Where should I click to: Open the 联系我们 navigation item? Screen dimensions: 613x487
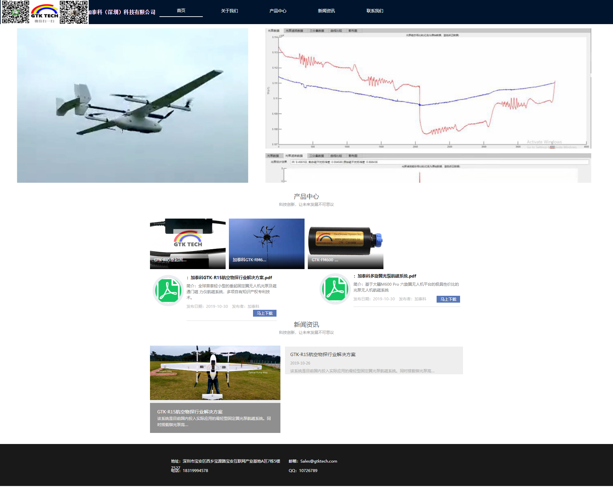(375, 11)
